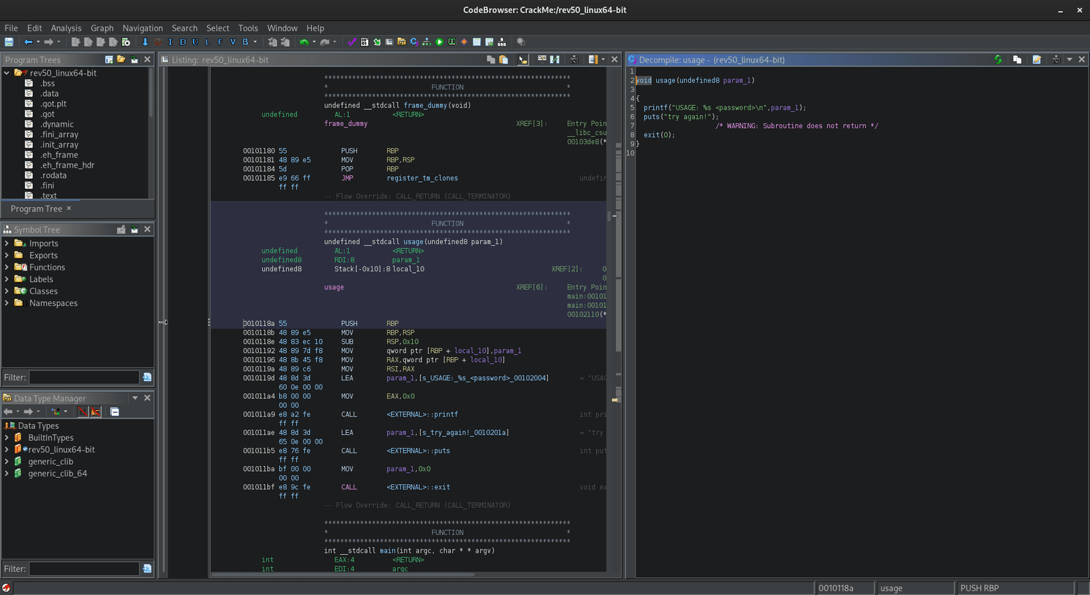Export decompiled function with the notepad icon
This screenshot has height=595, width=1090.
coord(1037,60)
